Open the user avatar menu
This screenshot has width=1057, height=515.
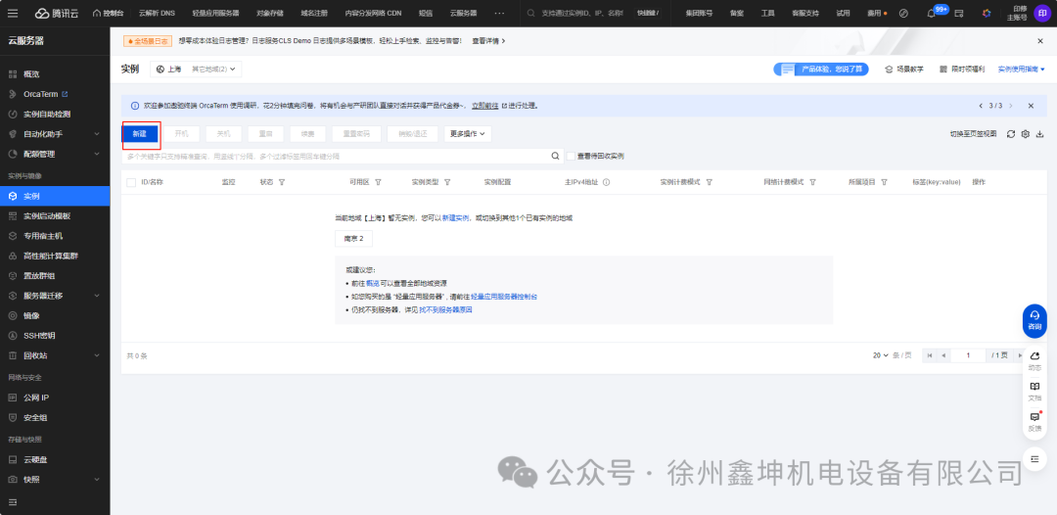click(x=1042, y=13)
